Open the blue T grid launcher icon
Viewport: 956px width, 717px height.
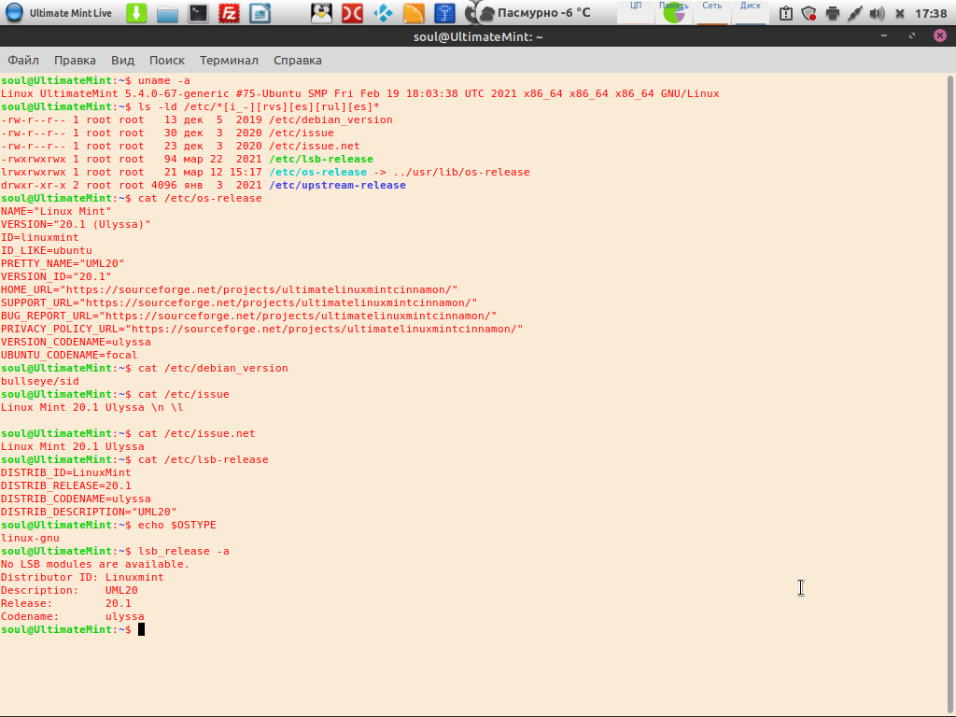444,13
